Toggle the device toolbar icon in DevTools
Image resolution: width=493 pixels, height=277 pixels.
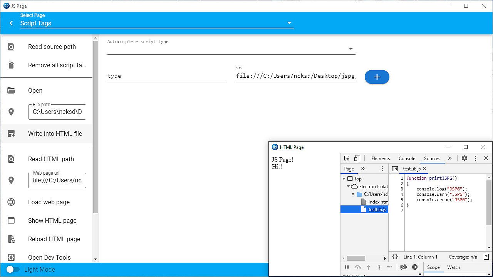(x=357, y=159)
